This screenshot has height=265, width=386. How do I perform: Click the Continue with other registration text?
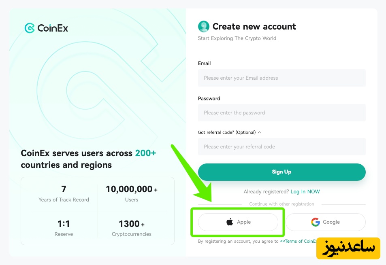point(282,204)
